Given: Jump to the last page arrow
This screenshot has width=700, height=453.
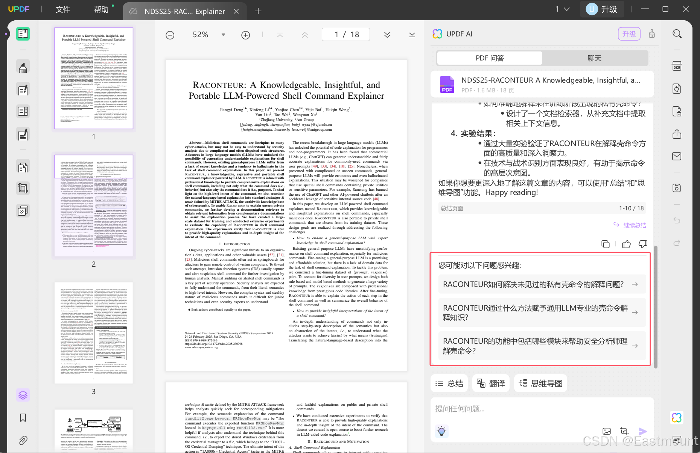Looking at the screenshot, I should [412, 35].
